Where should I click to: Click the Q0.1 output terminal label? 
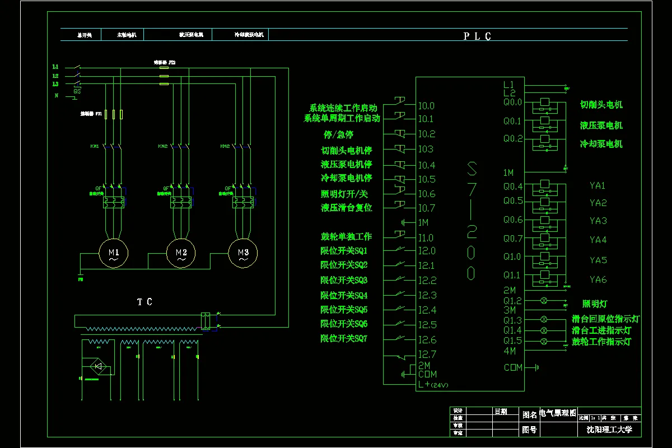pos(512,121)
